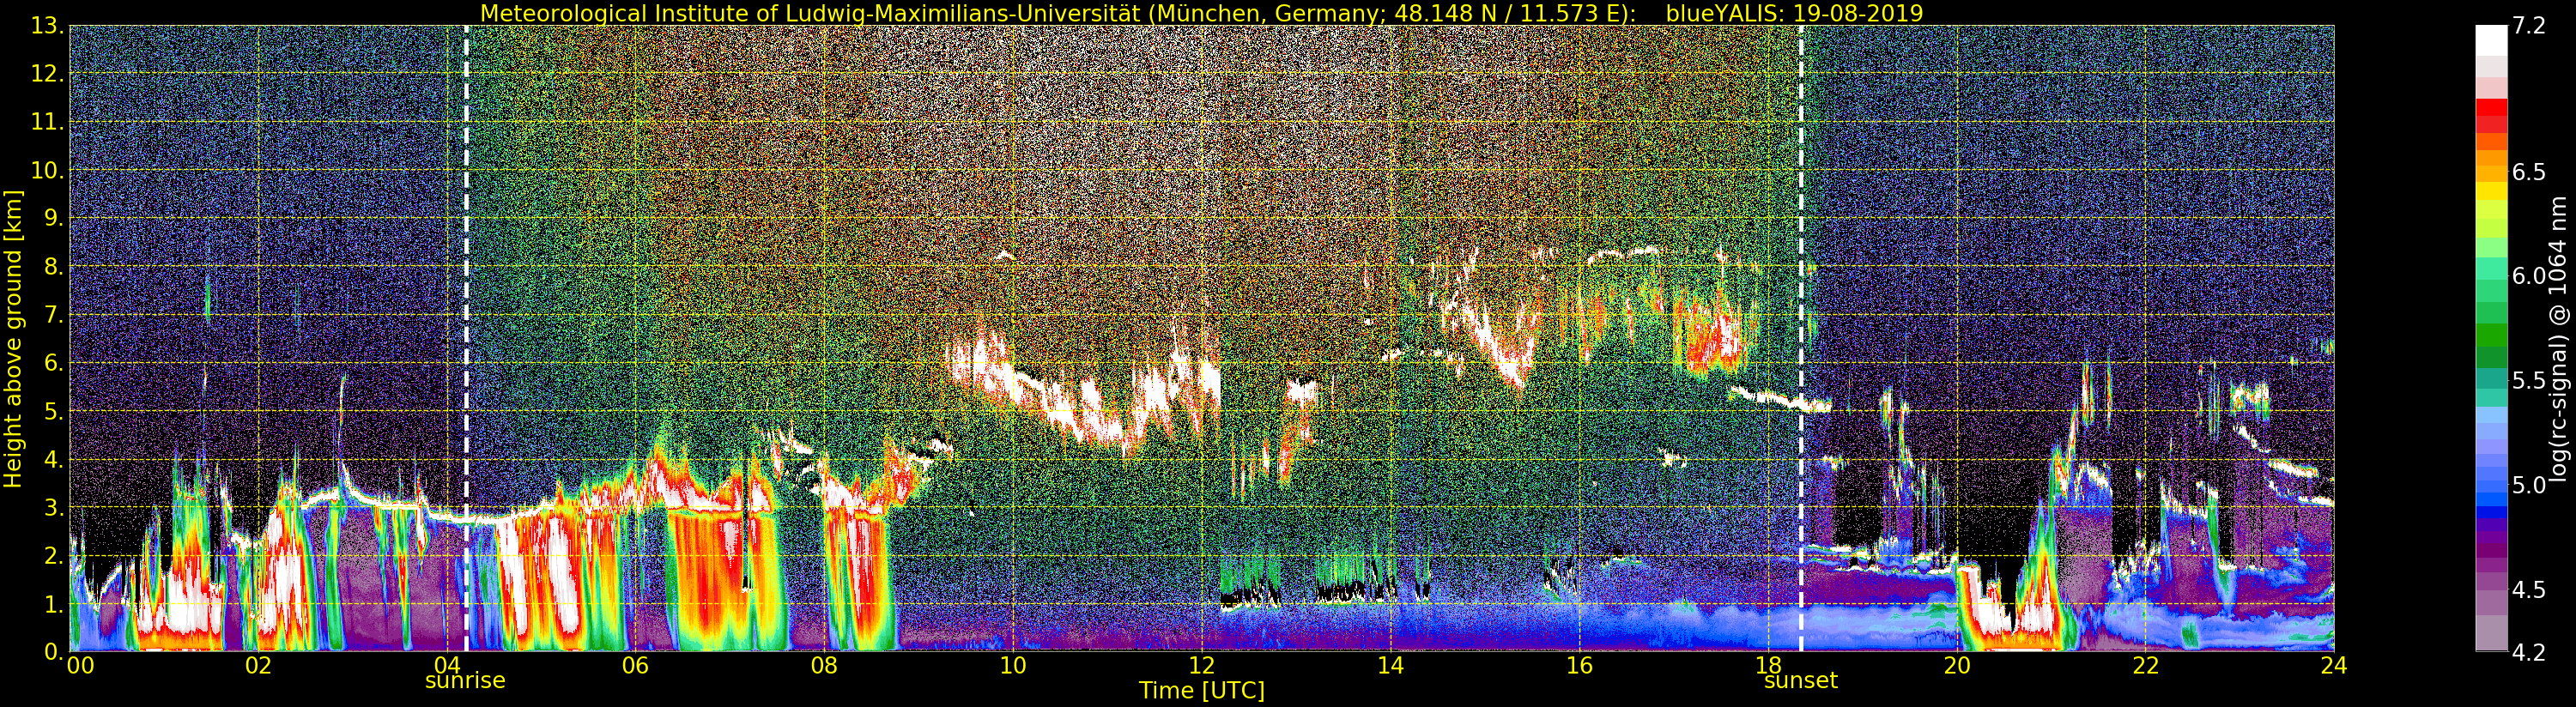Select the "blueYALIS: 19-08-2019" title text
2576x707 pixels.
(1793, 13)
